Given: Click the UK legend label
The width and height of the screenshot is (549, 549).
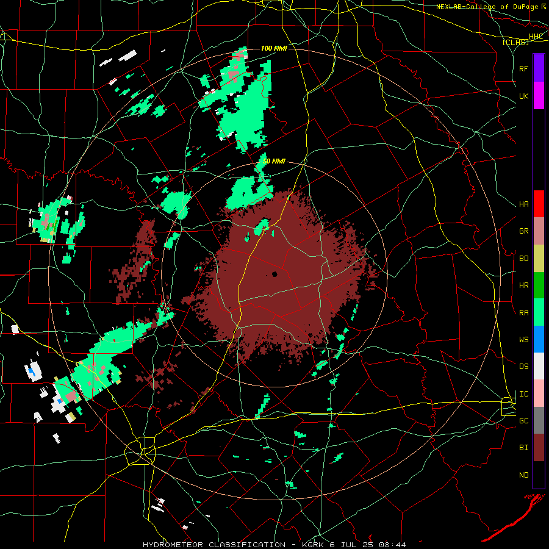Looking at the screenshot, I should [523, 96].
